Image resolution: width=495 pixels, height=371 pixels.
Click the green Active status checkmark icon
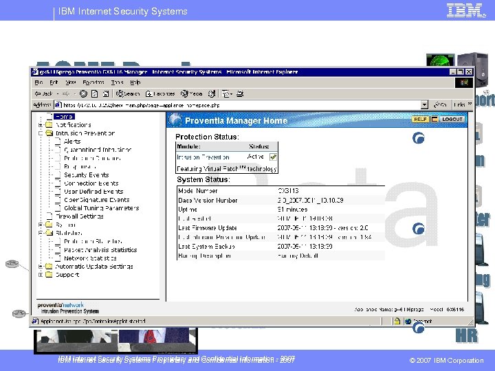(x=273, y=157)
